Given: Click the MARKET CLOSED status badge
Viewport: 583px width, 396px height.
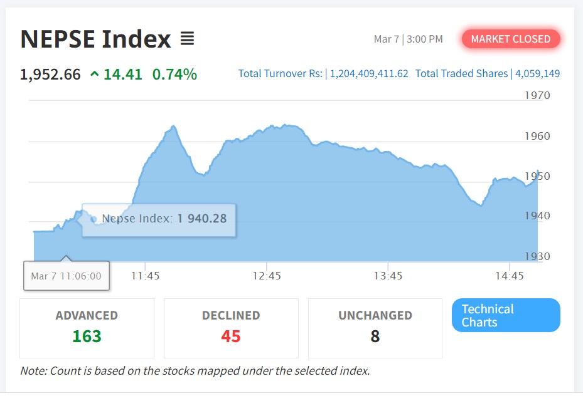Looking at the screenshot, I should coord(511,39).
